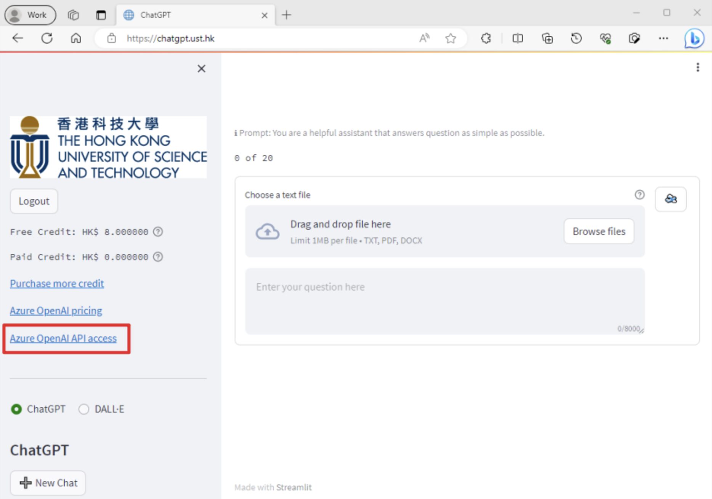Open browser History icon
This screenshot has width=712, height=499.
[x=576, y=38]
